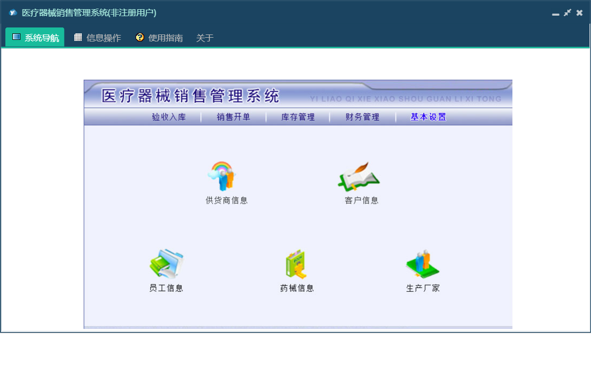
Task: Click the 供货商信息 text label
Action: (227, 200)
